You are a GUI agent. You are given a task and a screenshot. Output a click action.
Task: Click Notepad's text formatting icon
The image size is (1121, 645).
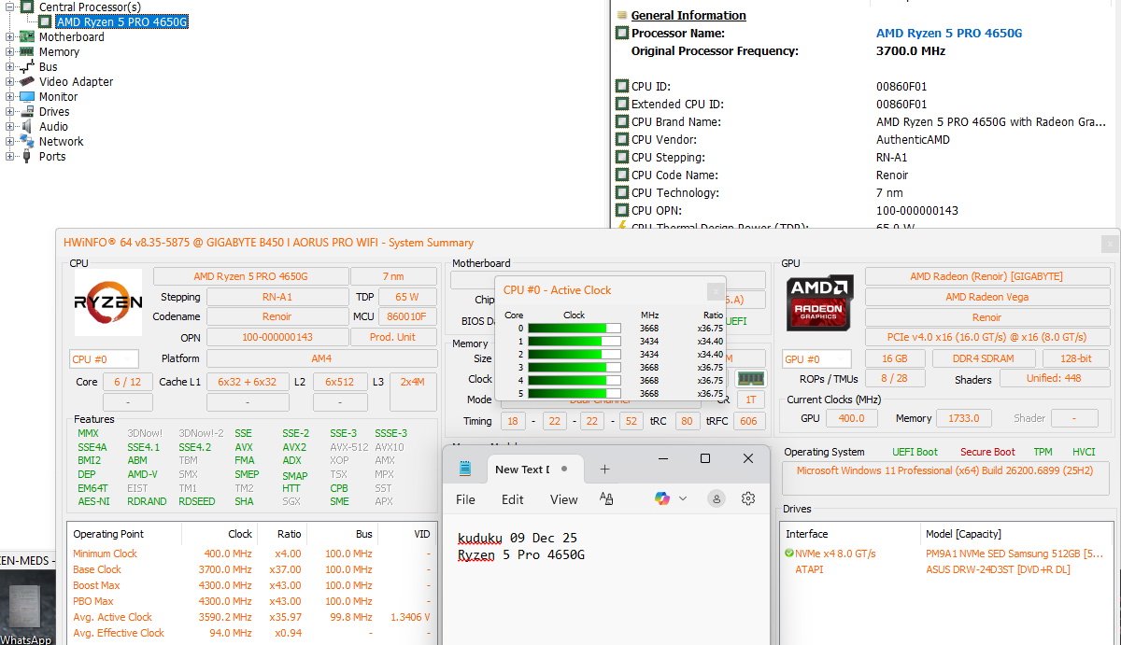click(606, 499)
